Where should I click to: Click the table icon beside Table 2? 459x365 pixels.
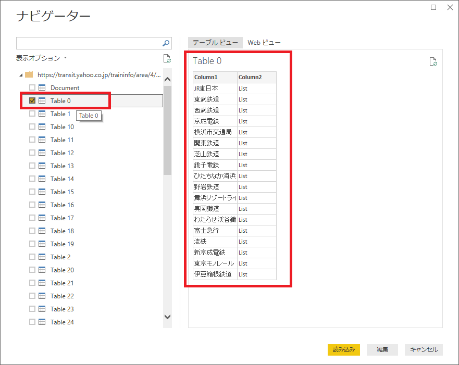pos(42,257)
